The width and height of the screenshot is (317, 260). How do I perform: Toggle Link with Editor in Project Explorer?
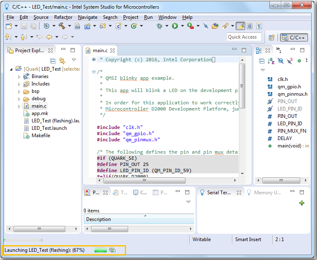pyautogui.click(x=62, y=61)
